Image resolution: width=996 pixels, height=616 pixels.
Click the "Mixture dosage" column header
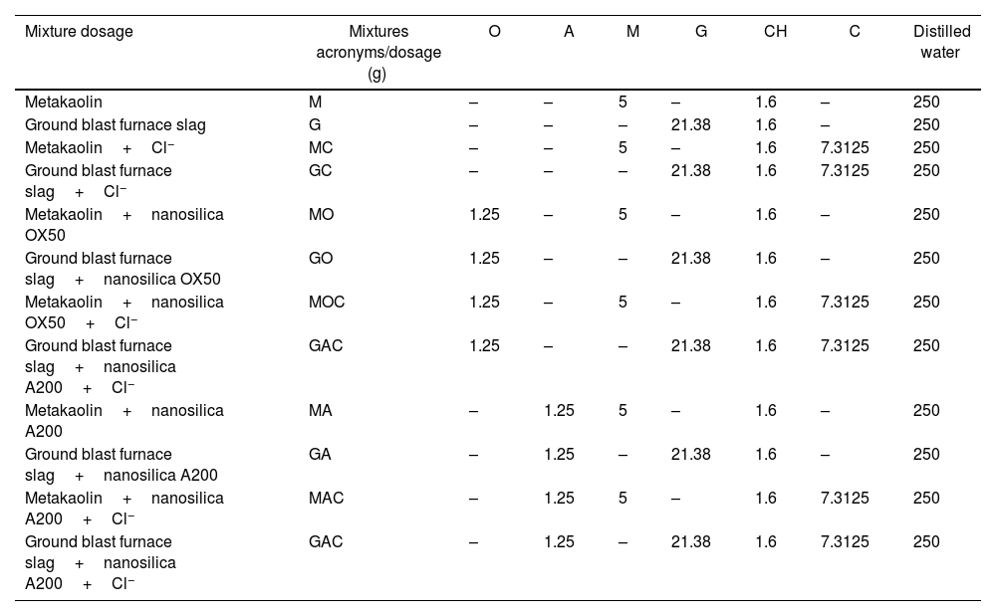pos(79,32)
